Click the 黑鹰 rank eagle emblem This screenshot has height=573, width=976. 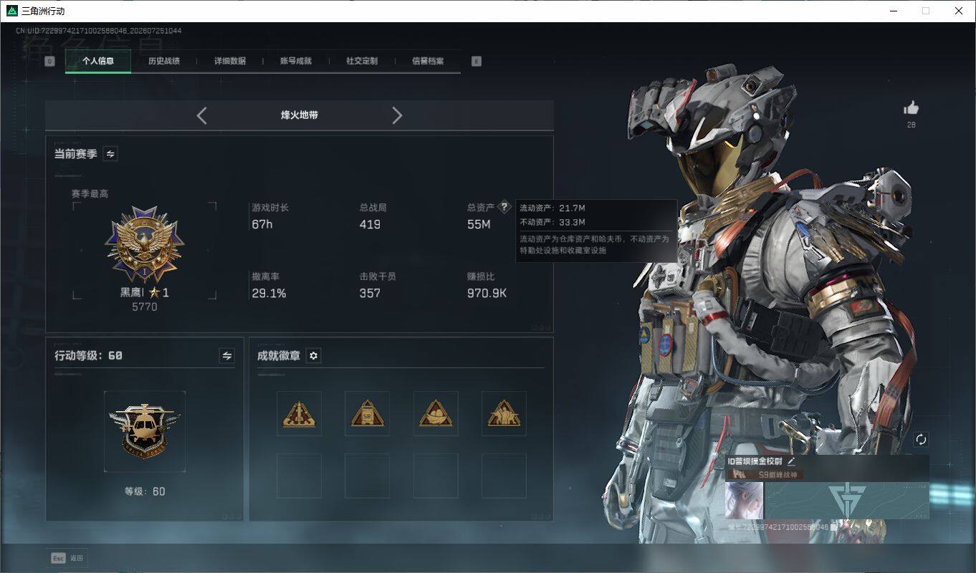click(x=145, y=244)
